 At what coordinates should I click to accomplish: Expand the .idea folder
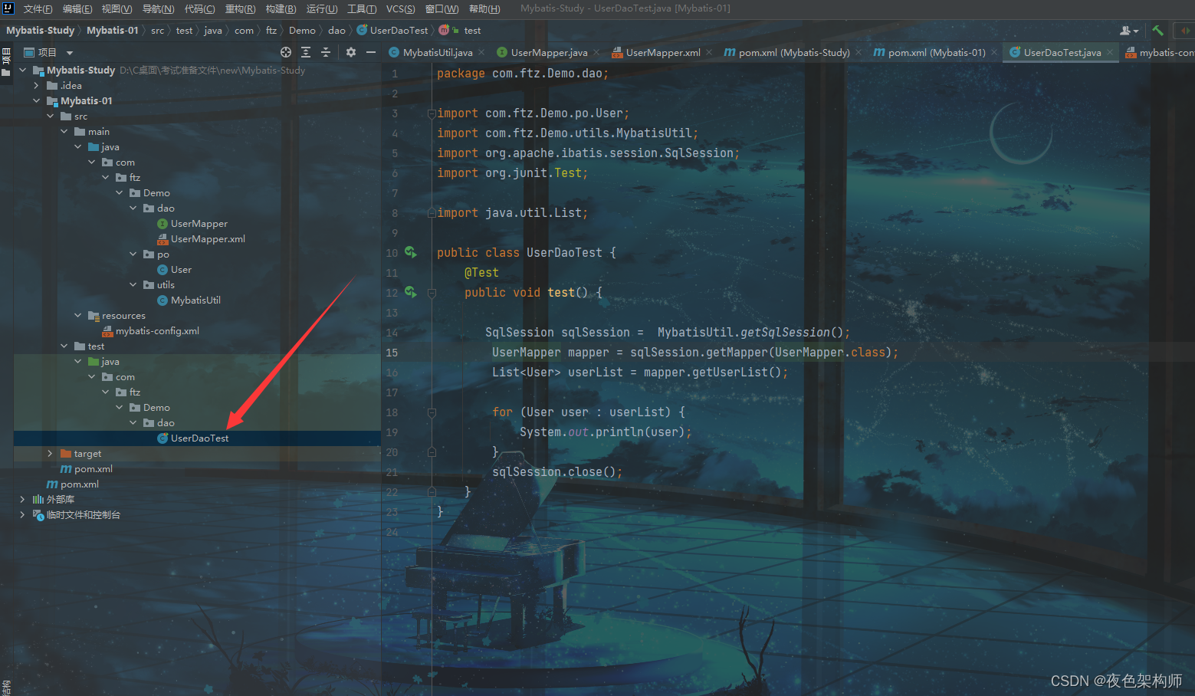(x=36, y=86)
